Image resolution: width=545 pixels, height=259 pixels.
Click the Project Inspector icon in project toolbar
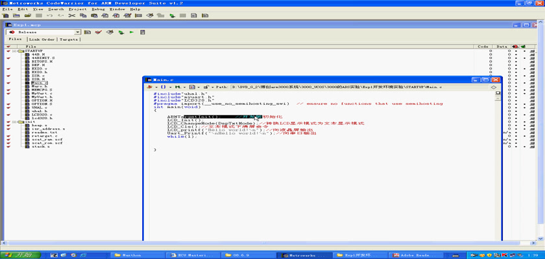[x=142, y=32]
